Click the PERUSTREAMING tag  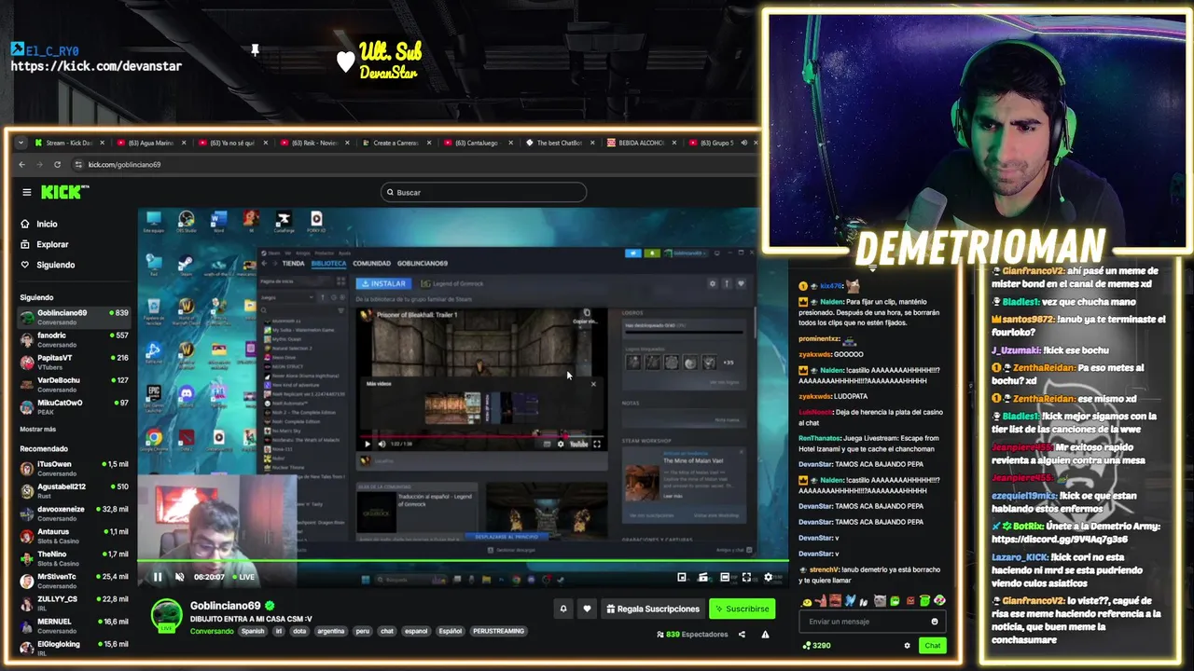(x=498, y=631)
